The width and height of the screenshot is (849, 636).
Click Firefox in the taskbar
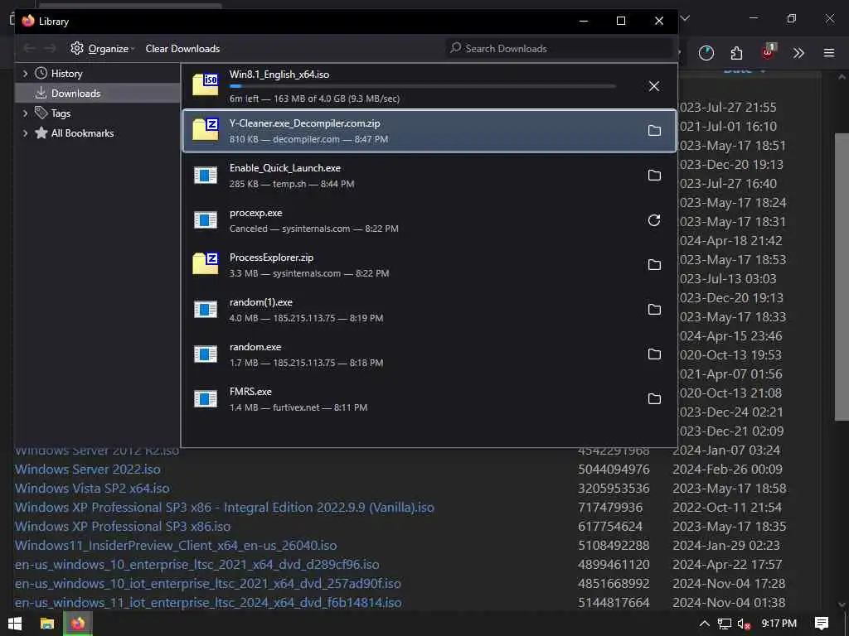pos(78,624)
